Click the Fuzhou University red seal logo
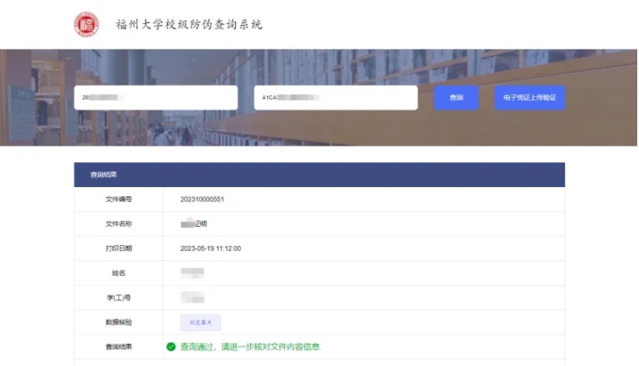Image resolution: width=639 pixels, height=366 pixels. point(87,25)
